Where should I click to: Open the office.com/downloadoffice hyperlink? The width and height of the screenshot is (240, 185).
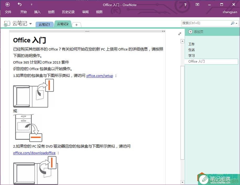34,153
